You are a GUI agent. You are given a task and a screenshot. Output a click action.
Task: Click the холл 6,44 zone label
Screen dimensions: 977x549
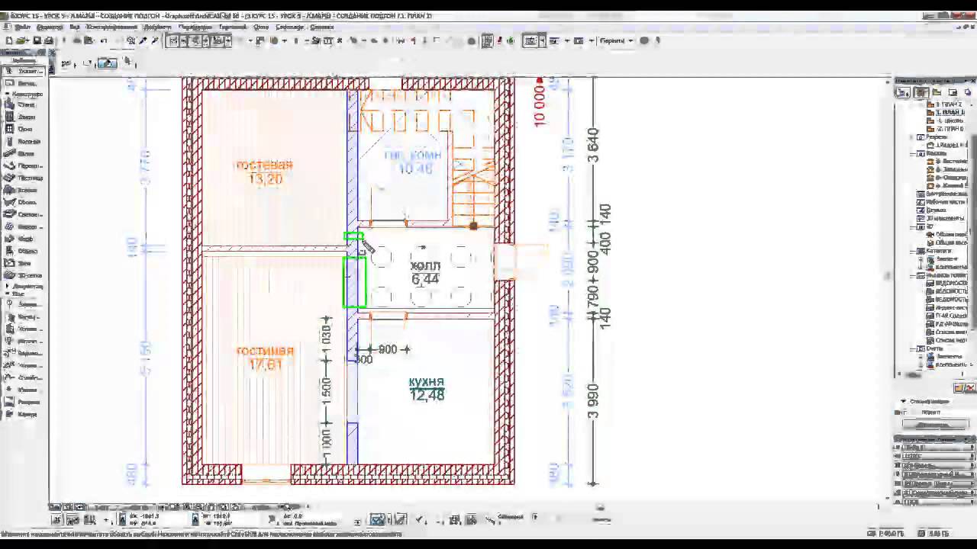click(425, 273)
